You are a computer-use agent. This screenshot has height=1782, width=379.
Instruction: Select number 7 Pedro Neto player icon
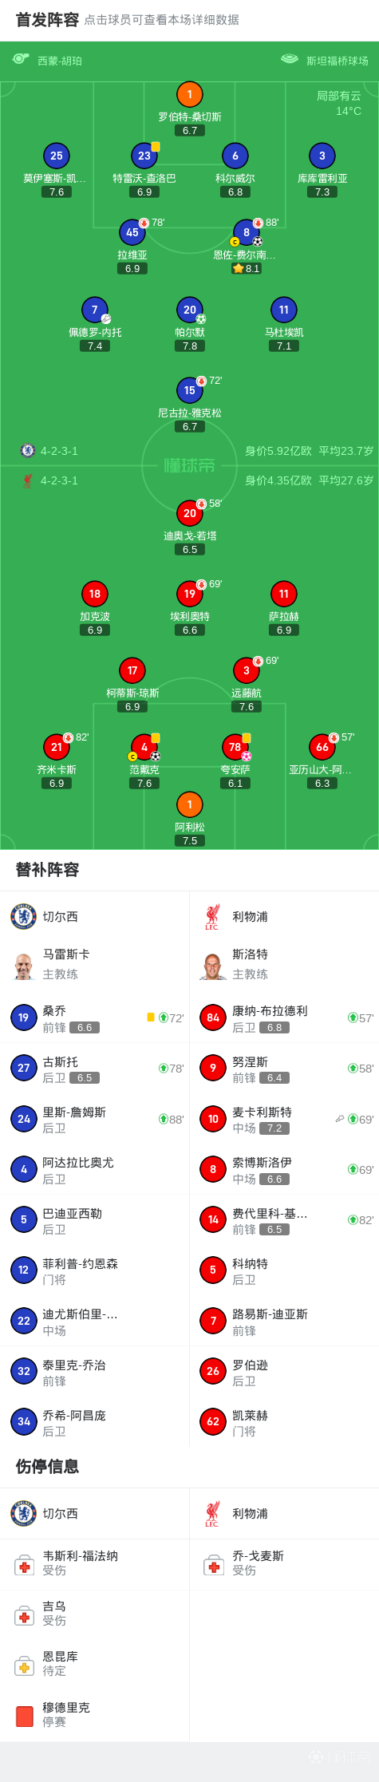pyautogui.click(x=95, y=310)
